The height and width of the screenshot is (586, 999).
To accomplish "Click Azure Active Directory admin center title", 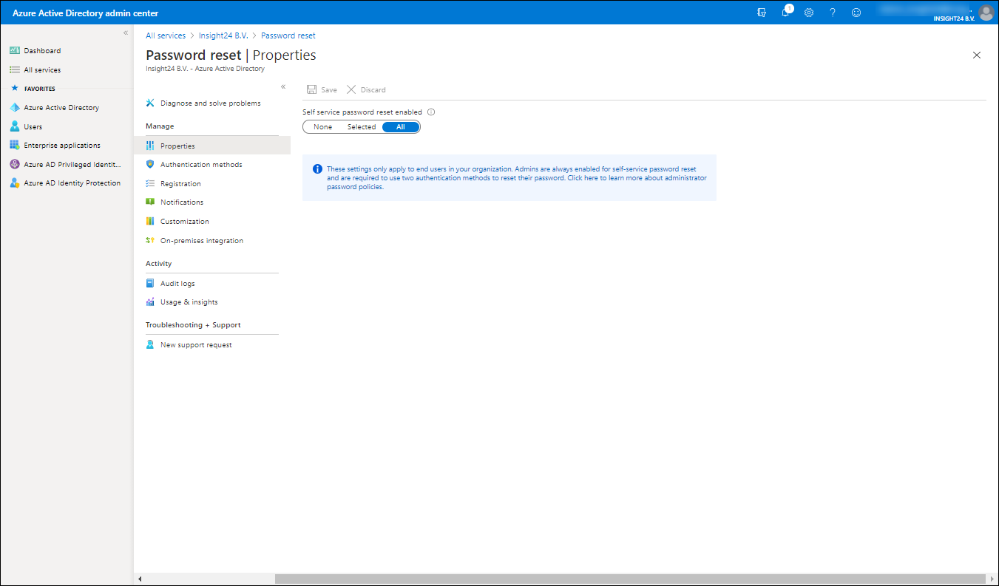I will (85, 13).
